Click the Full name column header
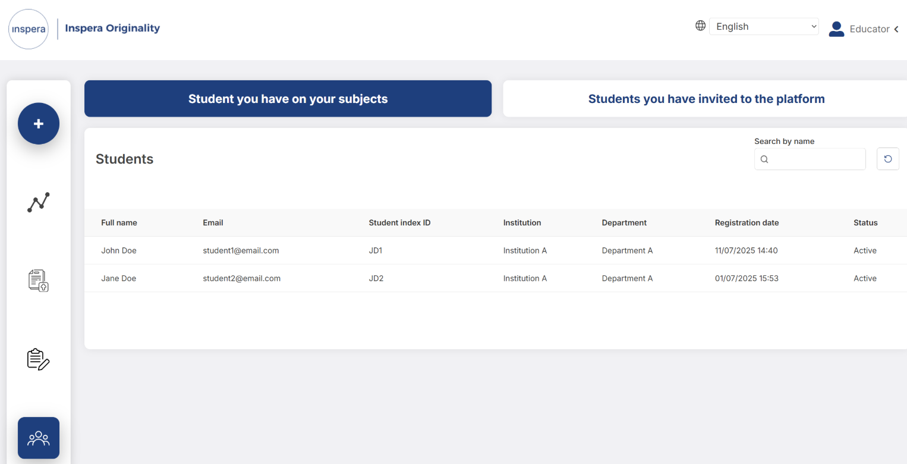The image size is (907, 464). click(119, 222)
